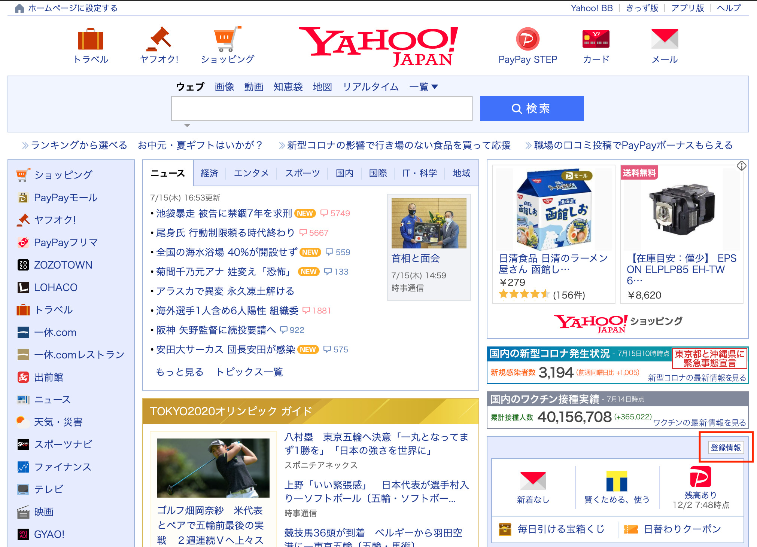Click the sidebar 天気・災害 weather icon
Image resolution: width=757 pixels, height=547 pixels.
[23, 422]
